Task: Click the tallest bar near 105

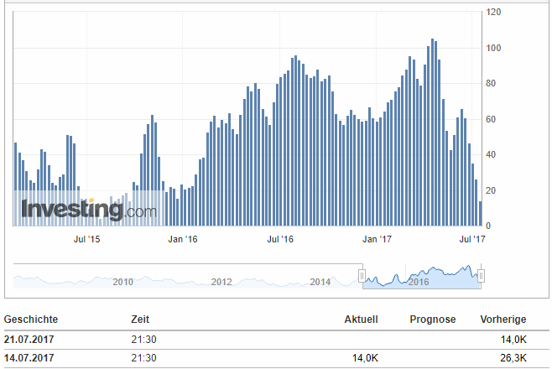Action: [432, 133]
